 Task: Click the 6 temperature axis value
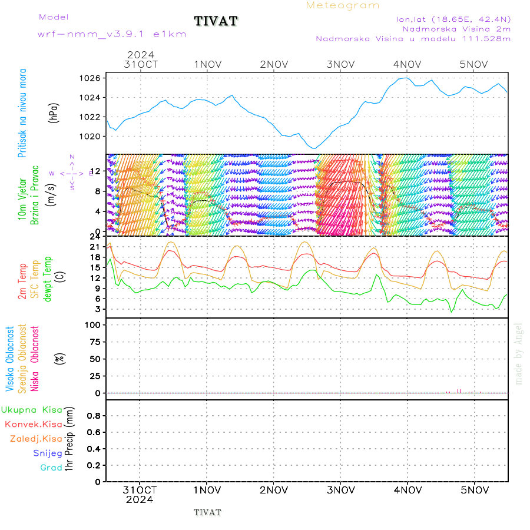point(98,299)
